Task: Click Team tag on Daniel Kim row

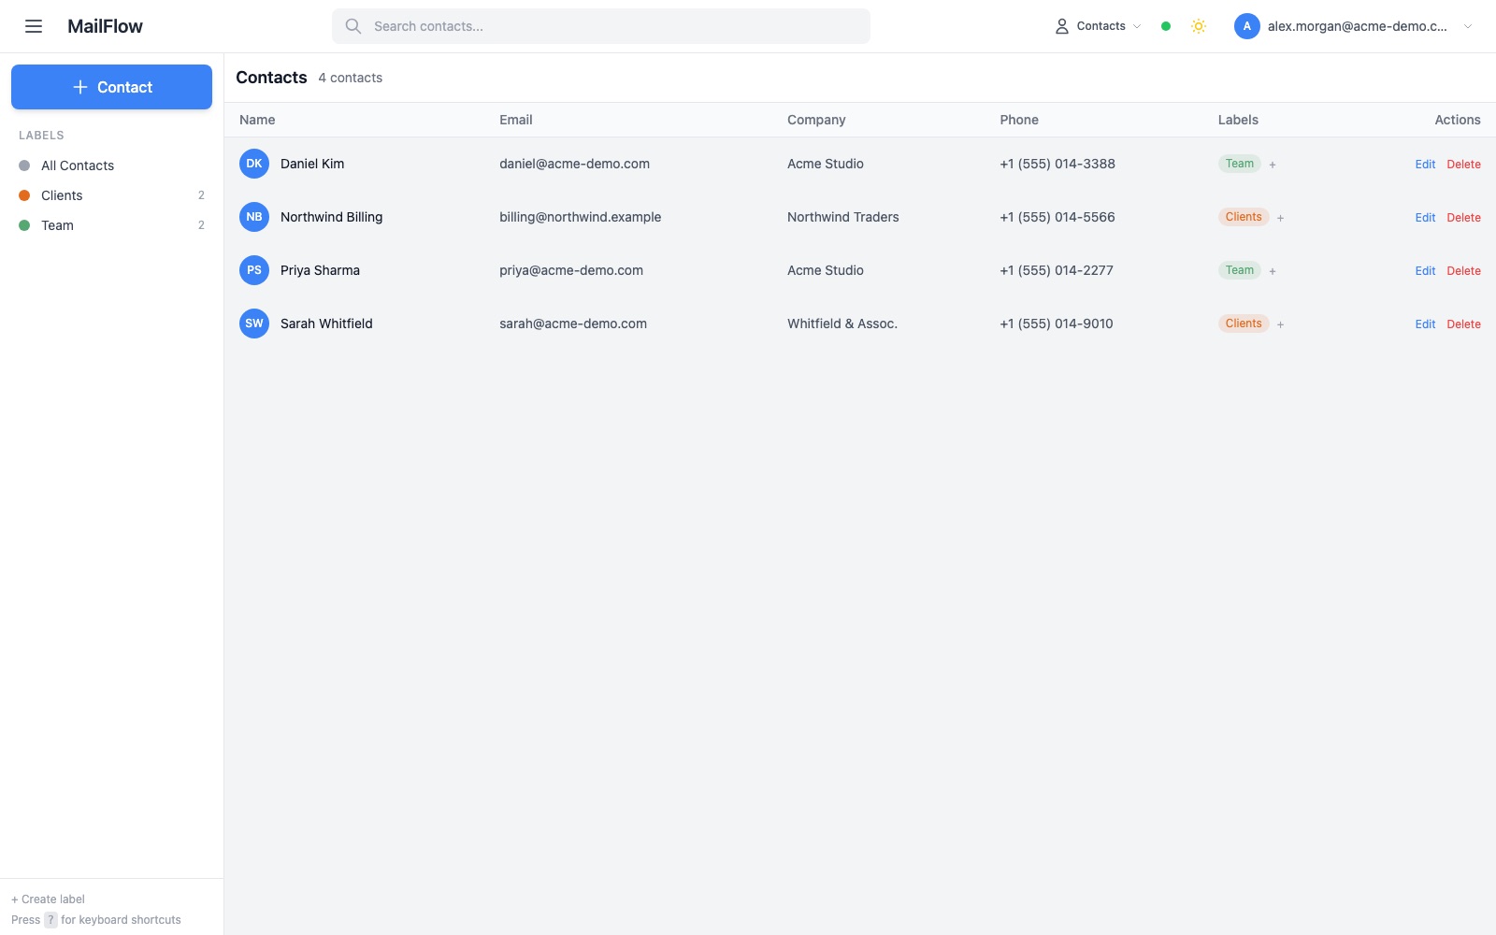Action: coord(1240,164)
